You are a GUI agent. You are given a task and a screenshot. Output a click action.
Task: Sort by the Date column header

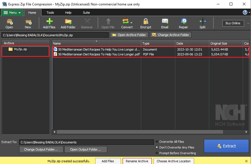(192, 43)
